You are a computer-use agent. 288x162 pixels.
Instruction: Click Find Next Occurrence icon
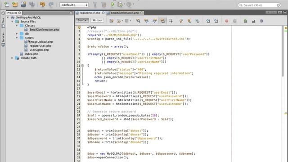pyautogui.click(x=154, y=21)
